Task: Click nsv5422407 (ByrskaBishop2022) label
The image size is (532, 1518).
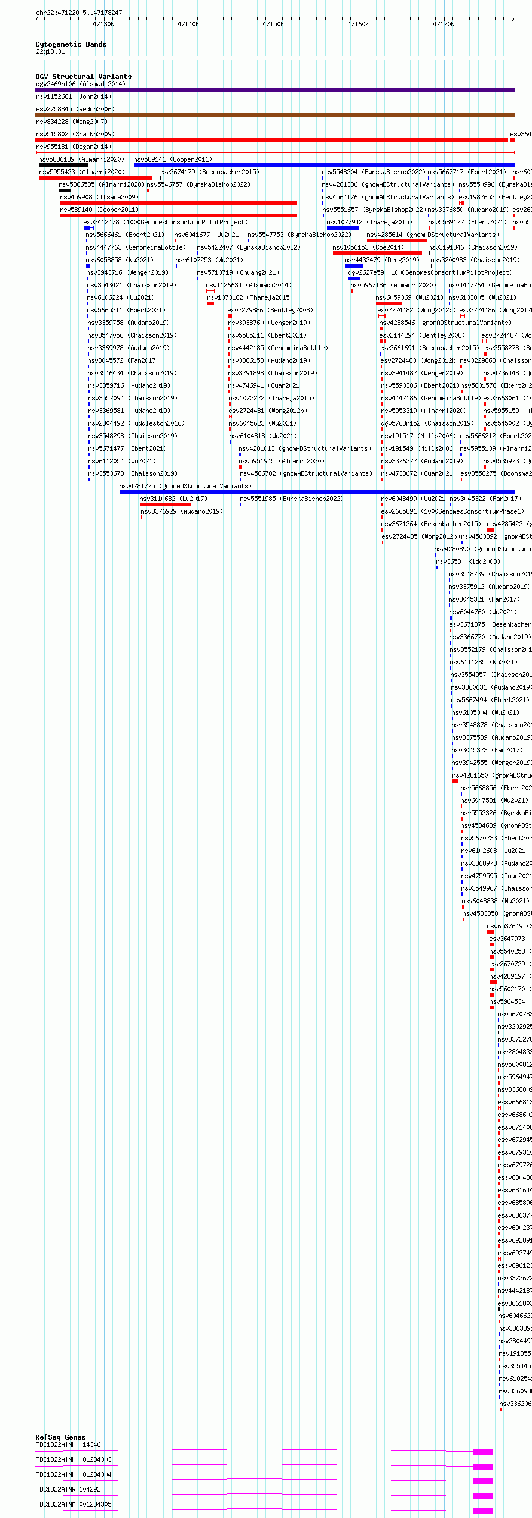Action: click(x=249, y=247)
